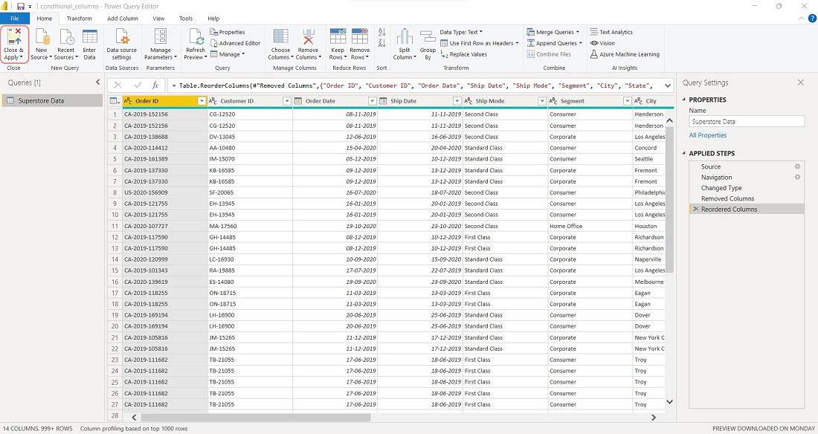818x434 pixels.
Task: Open the All Properties link
Action: pyautogui.click(x=707, y=135)
